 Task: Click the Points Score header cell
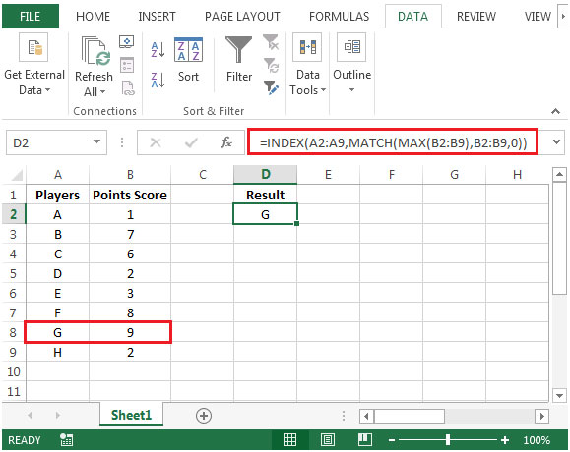(130, 195)
